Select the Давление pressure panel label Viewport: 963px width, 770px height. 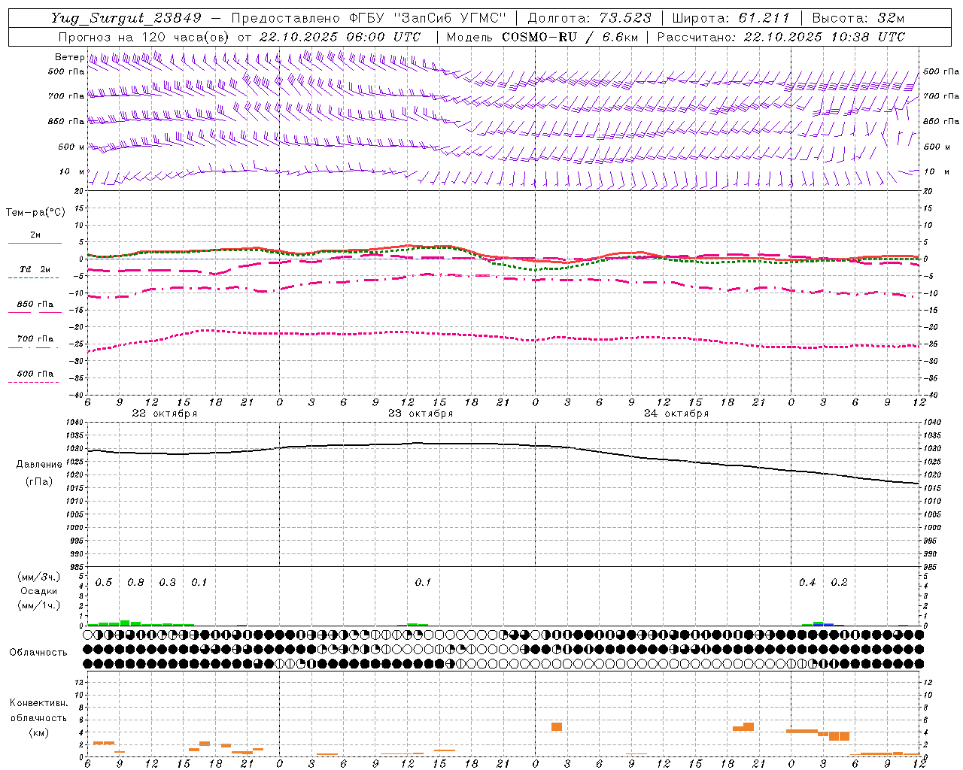[39, 465]
